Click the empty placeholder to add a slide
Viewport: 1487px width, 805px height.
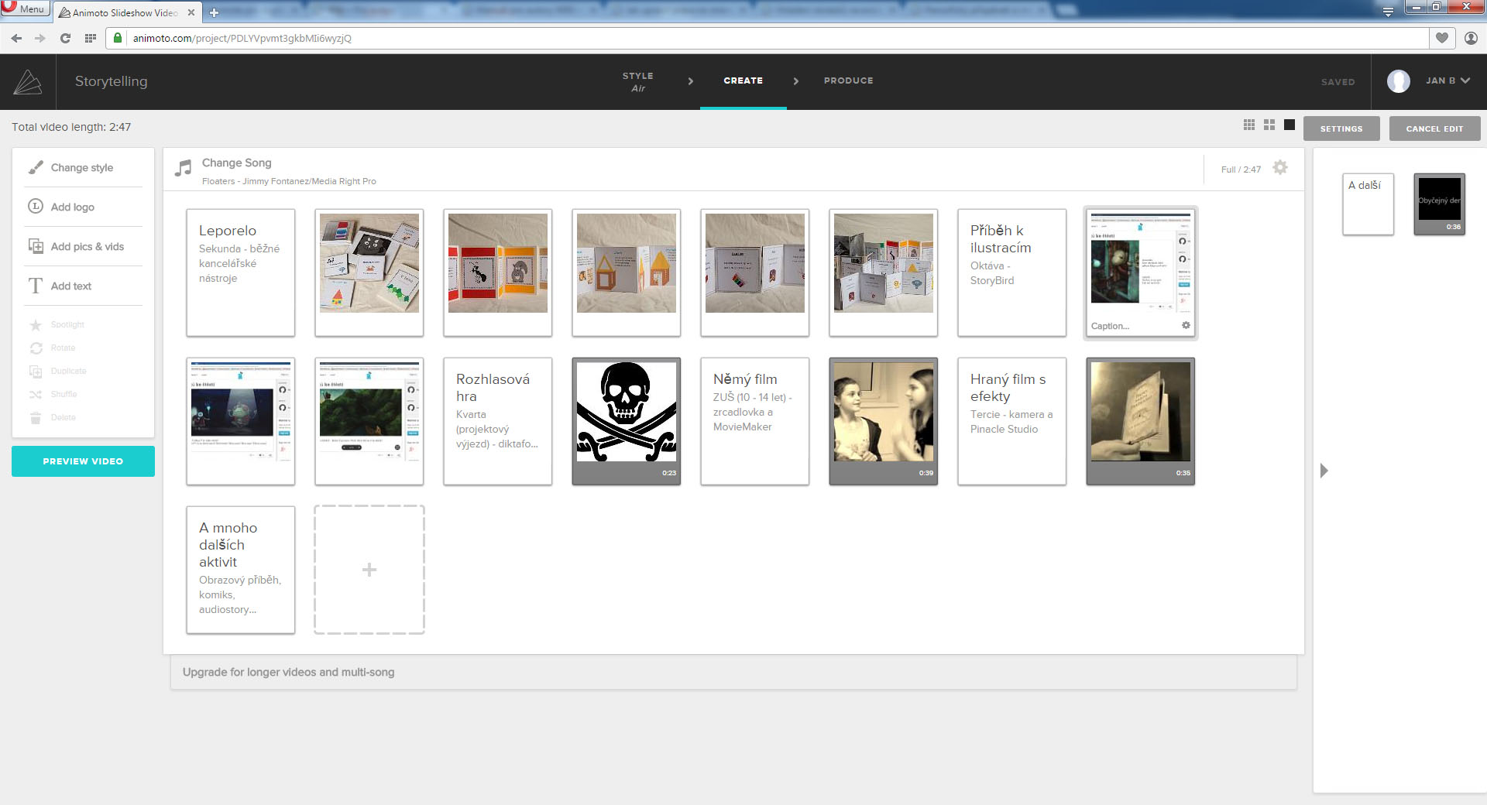369,570
